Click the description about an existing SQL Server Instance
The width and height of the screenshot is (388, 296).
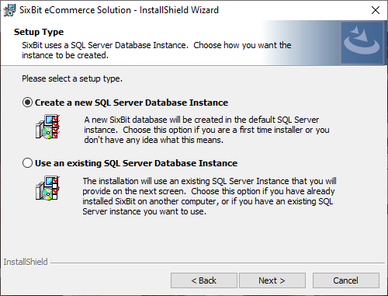[x=210, y=197]
